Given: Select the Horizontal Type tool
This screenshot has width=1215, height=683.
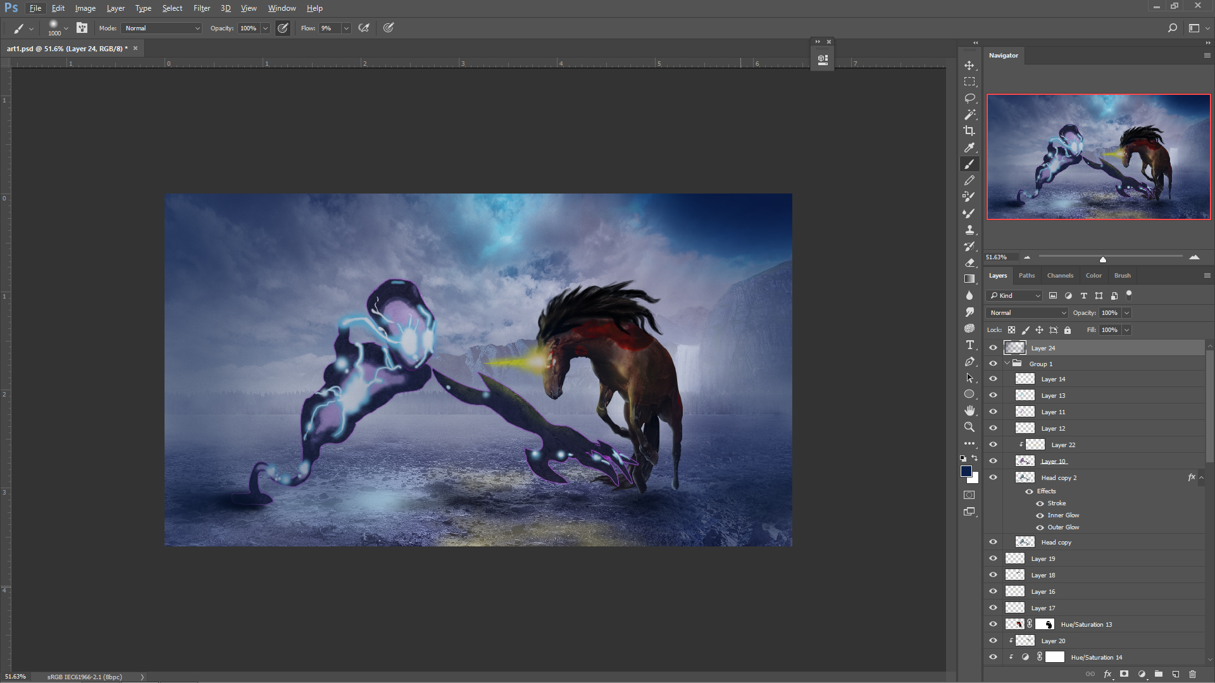Looking at the screenshot, I should pos(969,345).
